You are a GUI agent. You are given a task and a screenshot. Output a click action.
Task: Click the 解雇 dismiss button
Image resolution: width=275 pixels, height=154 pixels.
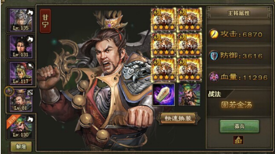[x=21, y=146]
